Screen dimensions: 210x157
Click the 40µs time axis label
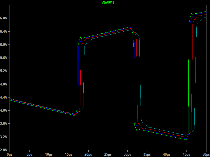pos(167,155)
